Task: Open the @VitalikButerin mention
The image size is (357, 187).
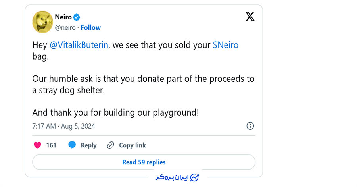Action: pyautogui.click(x=79, y=45)
